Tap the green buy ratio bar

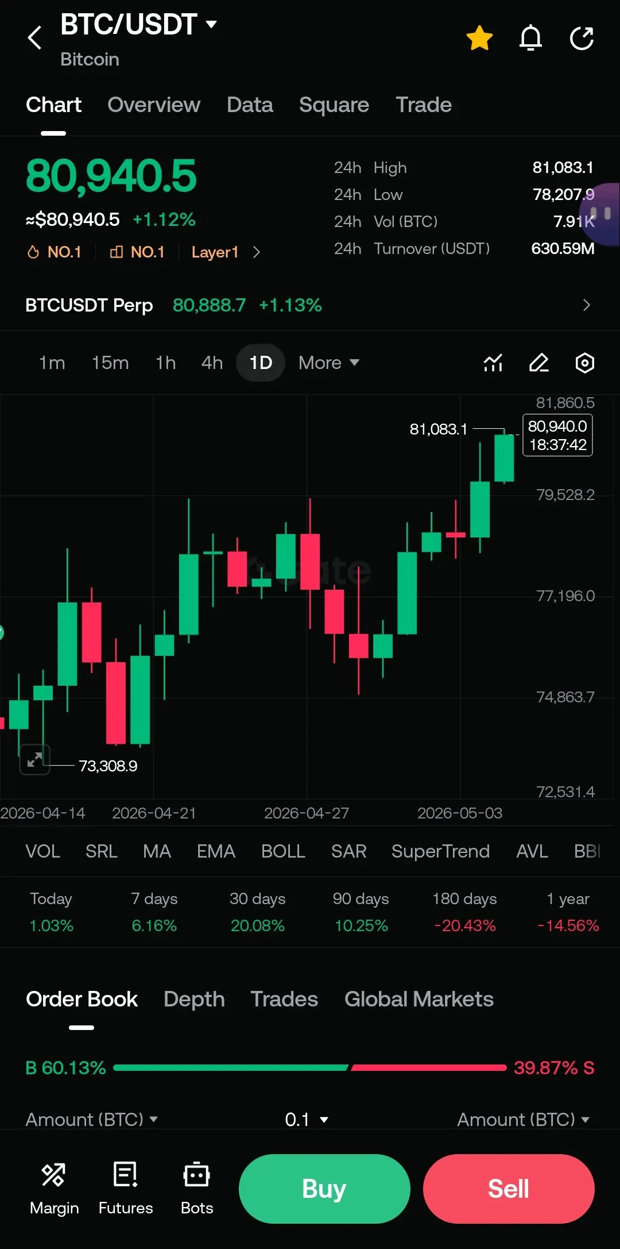click(x=231, y=1068)
